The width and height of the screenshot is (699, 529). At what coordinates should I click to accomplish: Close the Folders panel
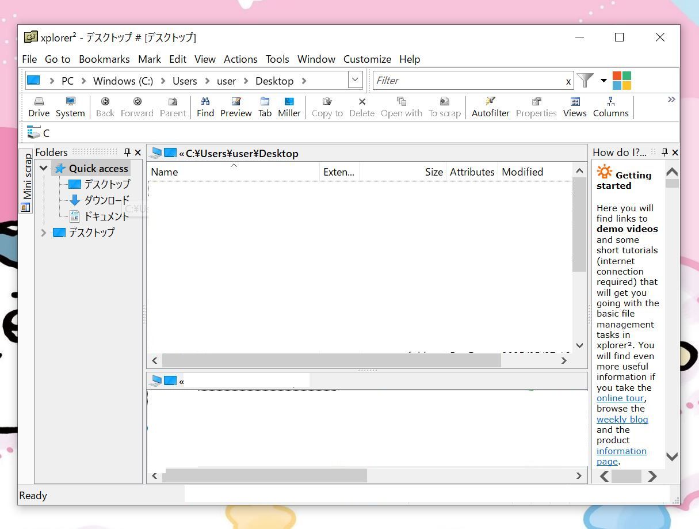coord(137,153)
